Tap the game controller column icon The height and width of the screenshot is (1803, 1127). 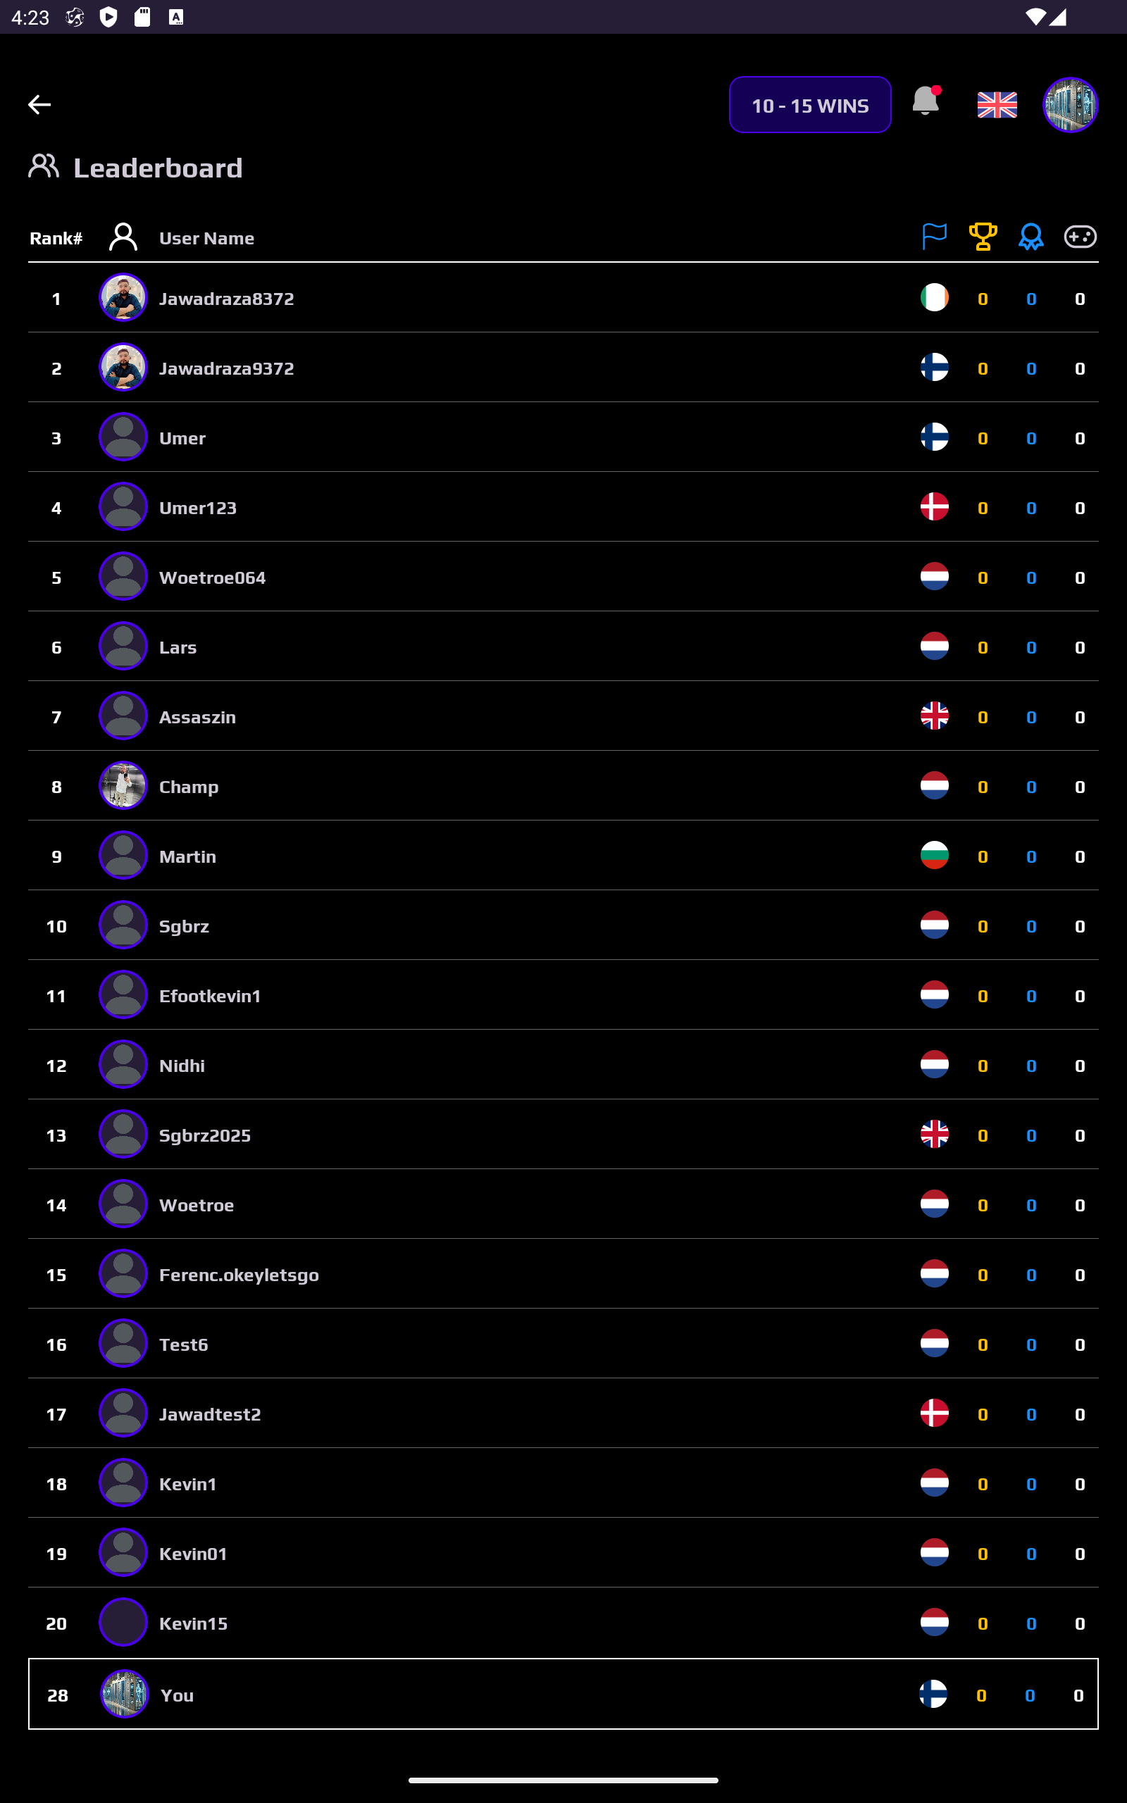tap(1079, 237)
